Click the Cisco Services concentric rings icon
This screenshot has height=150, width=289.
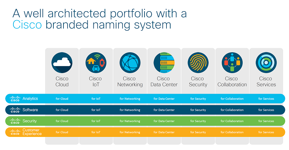266,63
